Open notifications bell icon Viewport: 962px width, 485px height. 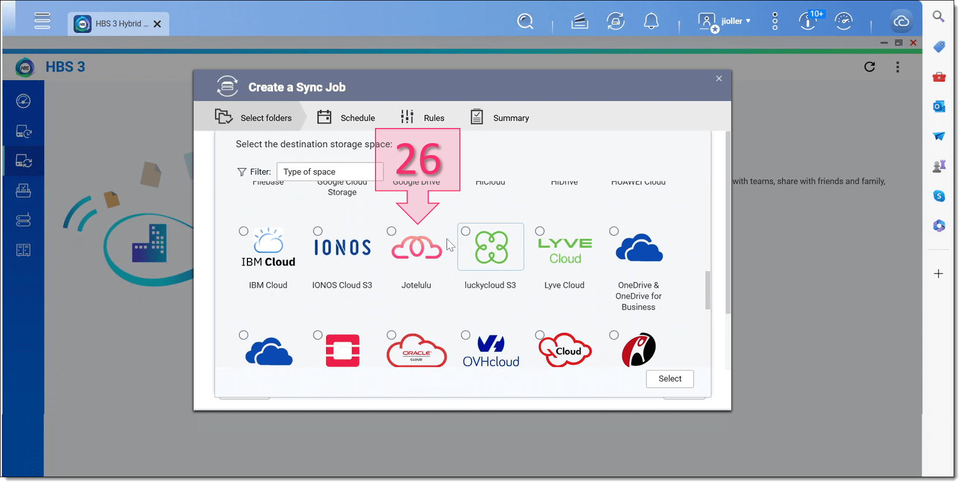(651, 21)
